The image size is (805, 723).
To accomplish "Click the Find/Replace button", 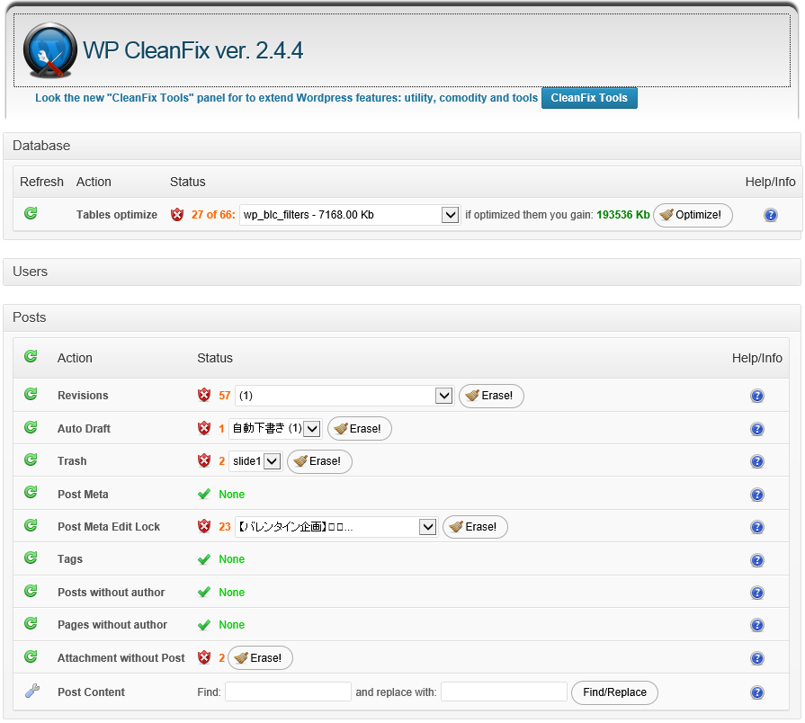I will tap(614, 692).
